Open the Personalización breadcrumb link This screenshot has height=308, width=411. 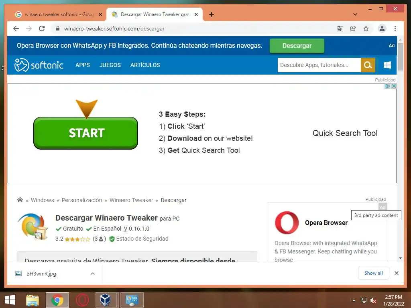pyautogui.click(x=82, y=200)
